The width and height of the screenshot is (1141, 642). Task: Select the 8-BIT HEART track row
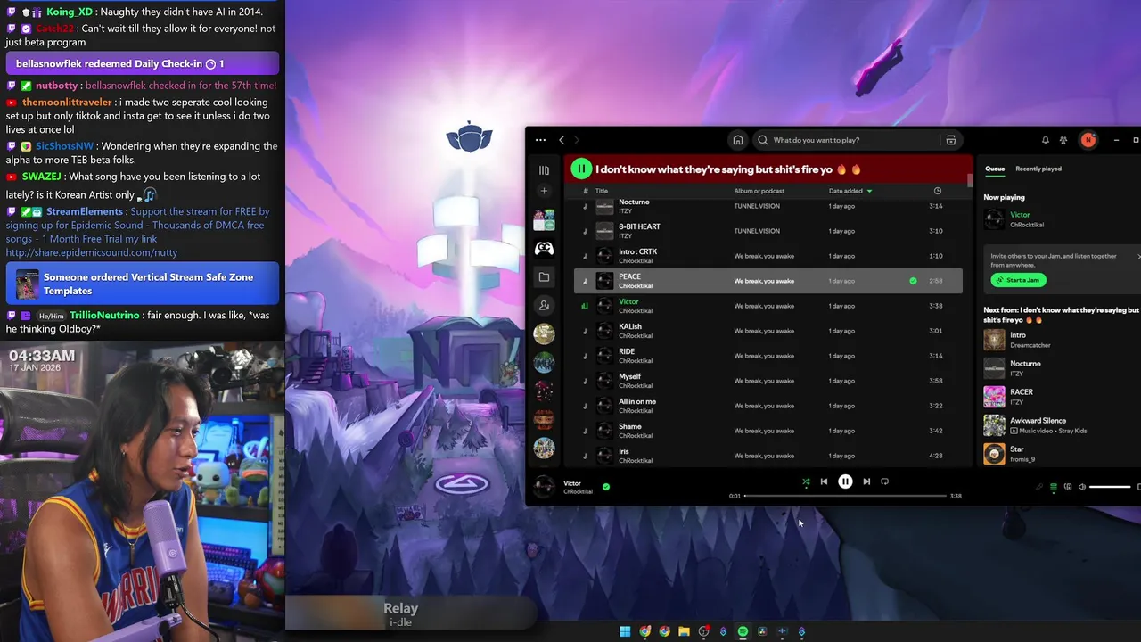coord(768,231)
